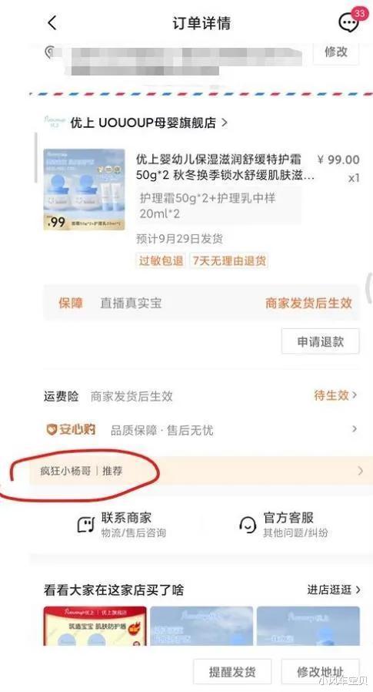Open the 进店逛逛 link
The image size is (373, 692).
point(334,590)
